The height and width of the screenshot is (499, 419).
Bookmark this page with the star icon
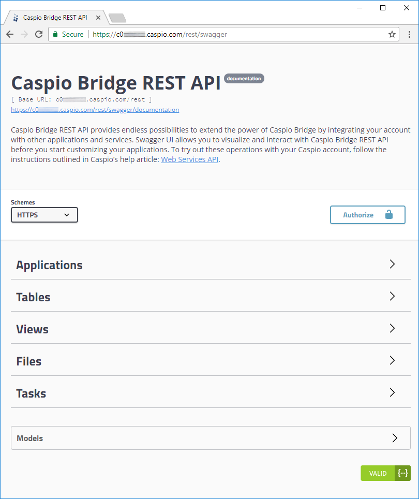[392, 34]
